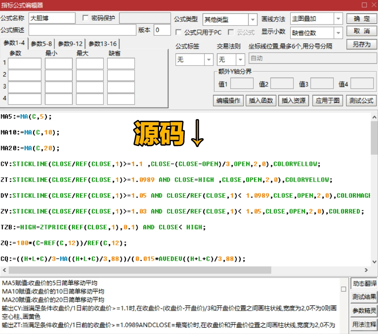The height and width of the screenshot is (334, 378).
Task: Click the 公式名称 name input field
Action: [52, 18]
